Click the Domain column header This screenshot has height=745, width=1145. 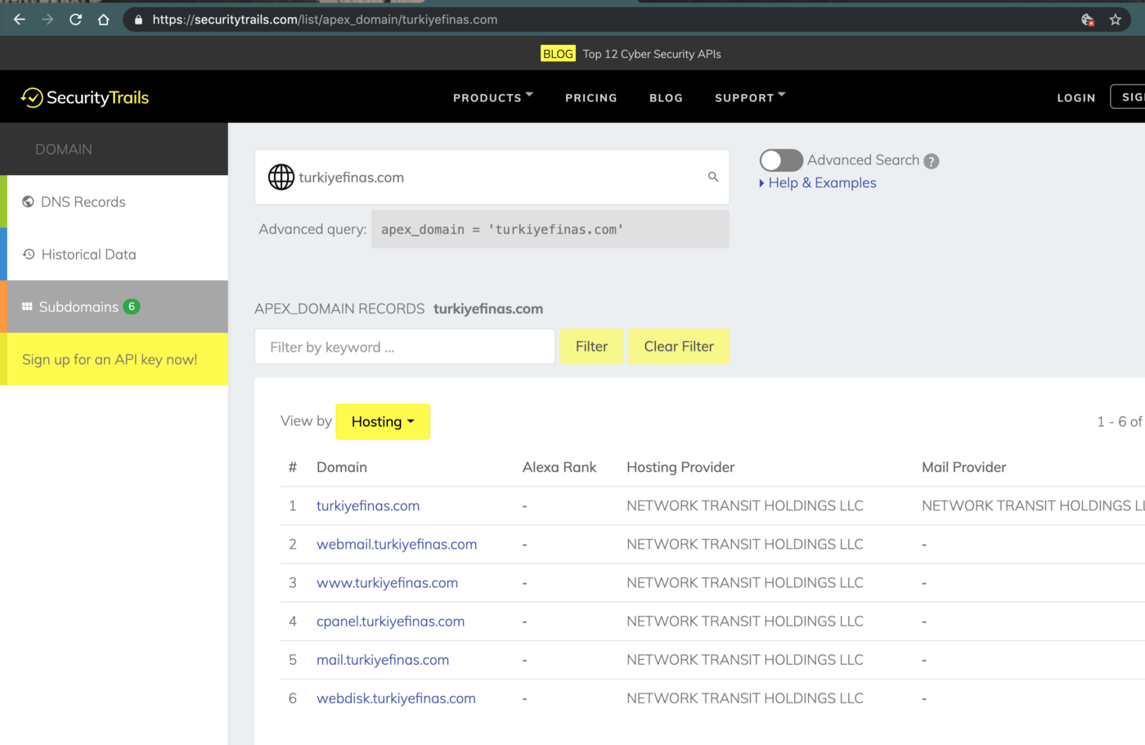(342, 467)
